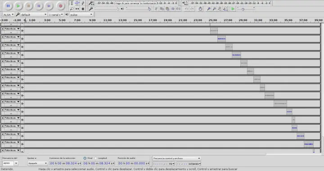Select the Envelope tool
324x171 pixels.
point(77,3)
